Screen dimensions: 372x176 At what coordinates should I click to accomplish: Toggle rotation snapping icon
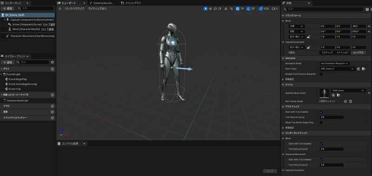248,8
